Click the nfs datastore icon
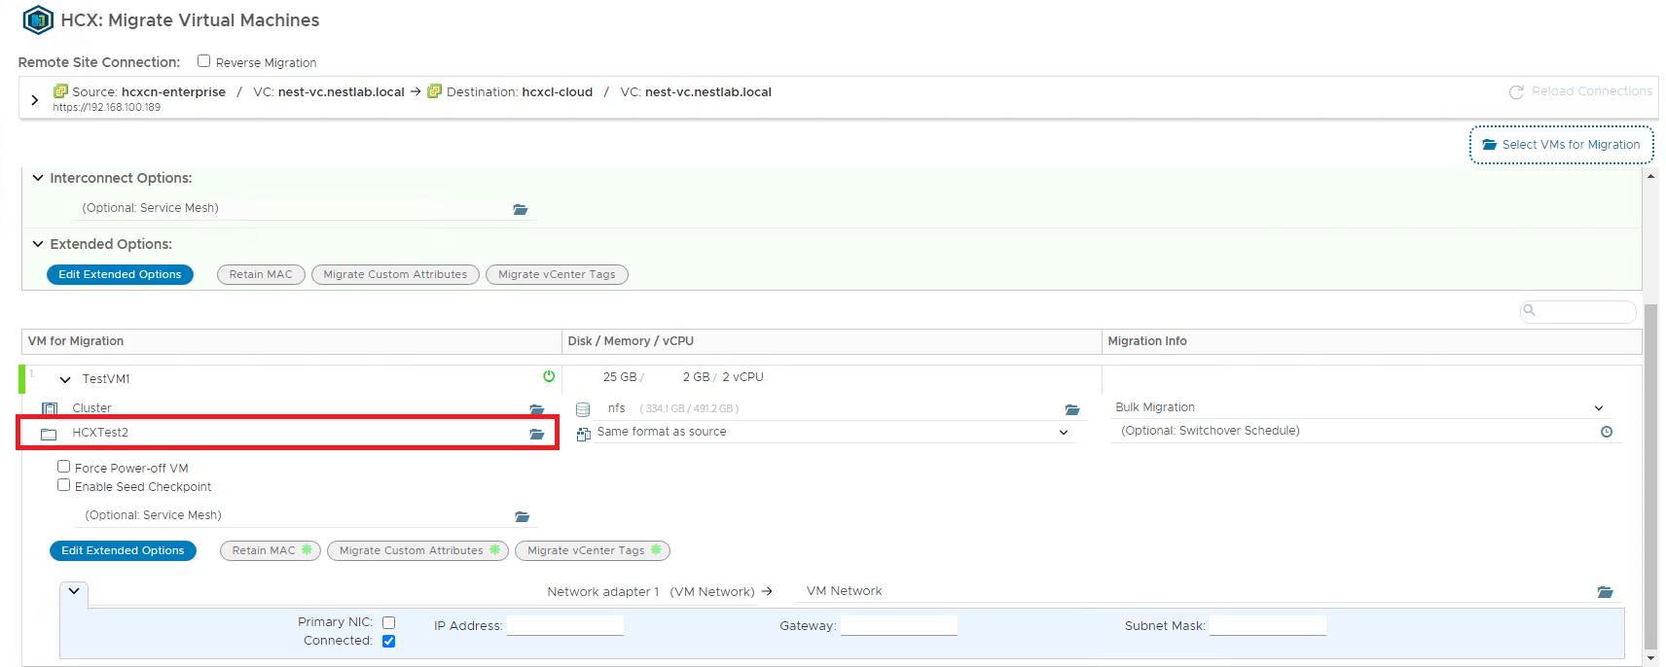Screen dimensions: 1666x667 (583, 409)
